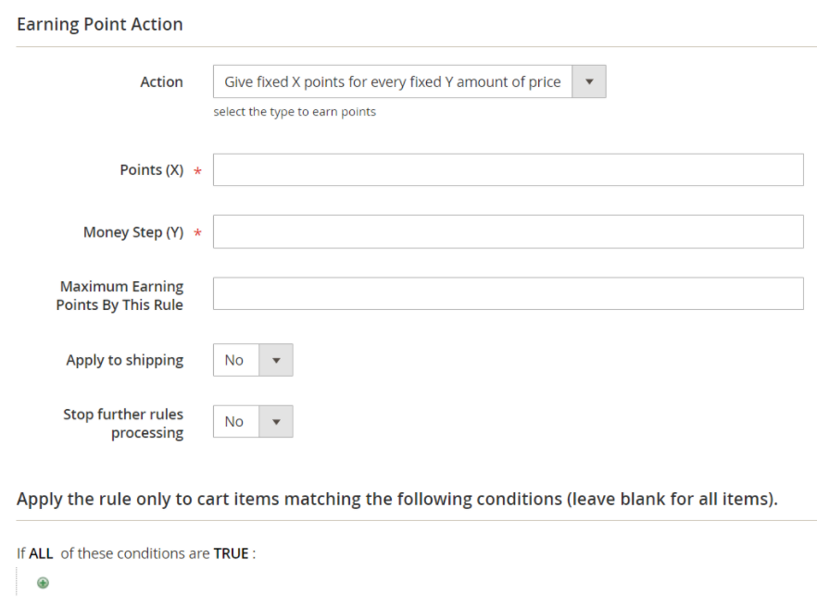Screen dimensions: 817x607
Task: Expand the Stop further rules processing arrow
Action: click(x=276, y=422)
